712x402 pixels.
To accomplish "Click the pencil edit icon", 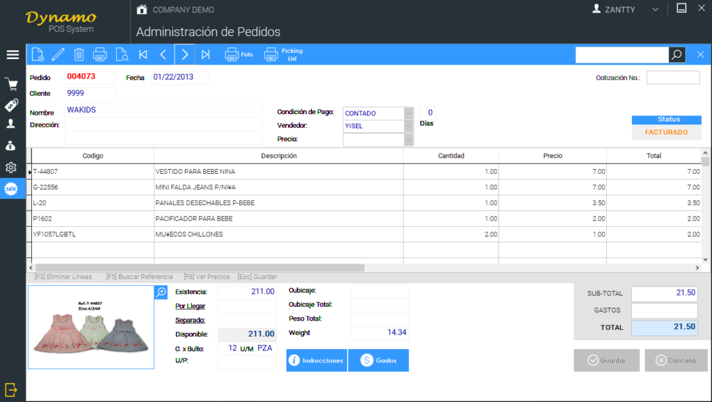I will coord(58,54).
